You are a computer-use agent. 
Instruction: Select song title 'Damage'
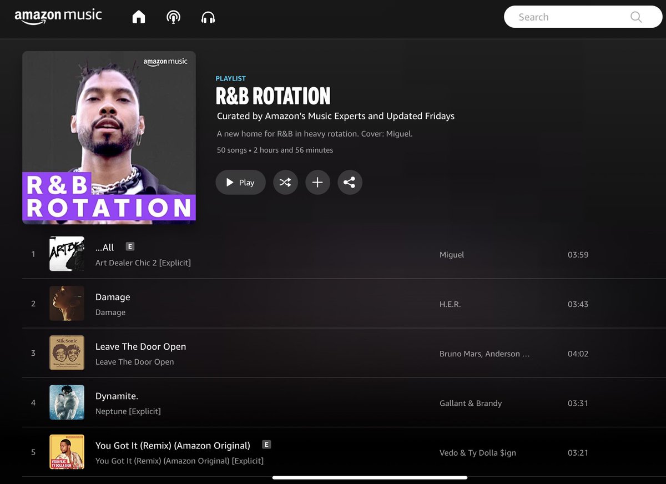(x=113, y=297)
